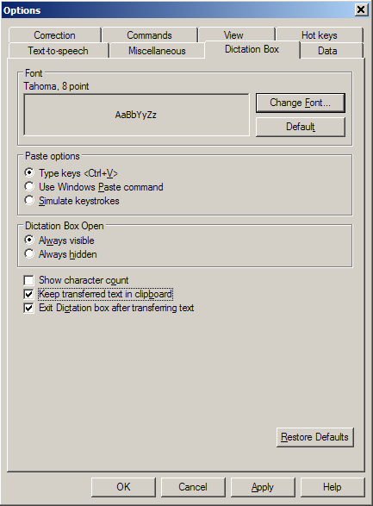The image size is (373, 506).
Task: Click the Tahoma, 8 point font label
Action: point(56,86)
